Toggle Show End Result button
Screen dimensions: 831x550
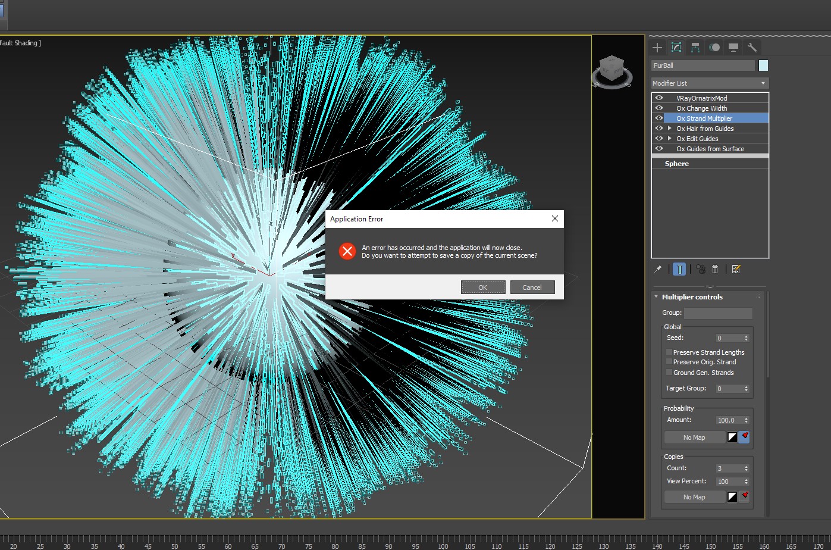pos(679,269)
